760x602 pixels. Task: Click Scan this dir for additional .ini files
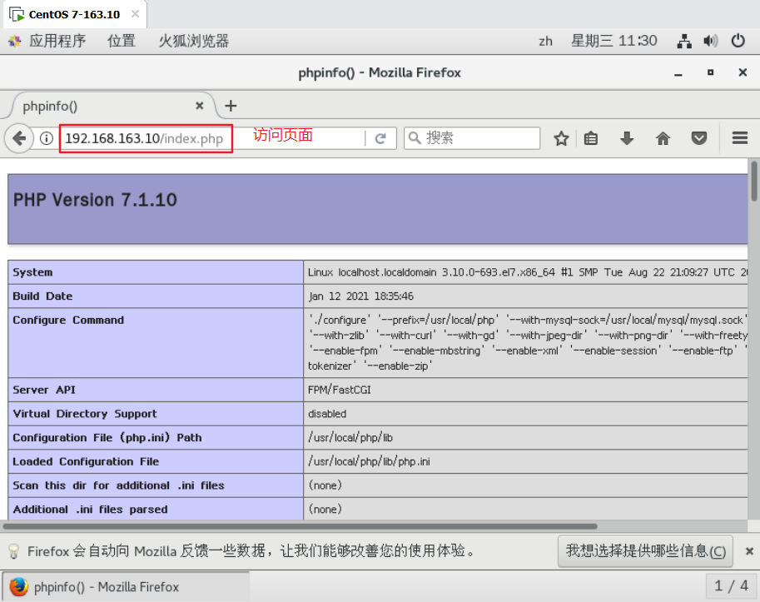119,485
